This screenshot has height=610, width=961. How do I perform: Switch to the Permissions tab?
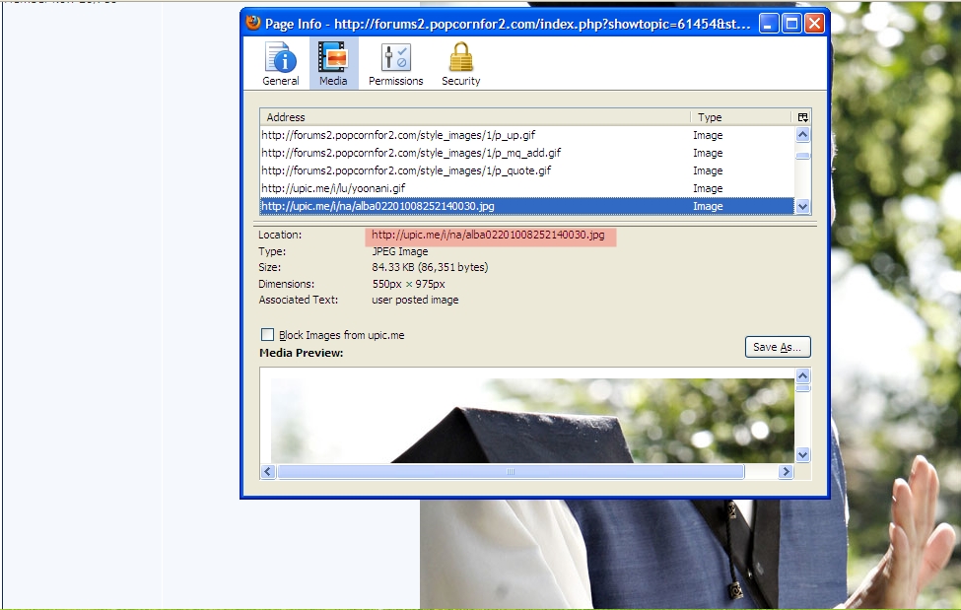pyautogui.click(x=395, y=64)
